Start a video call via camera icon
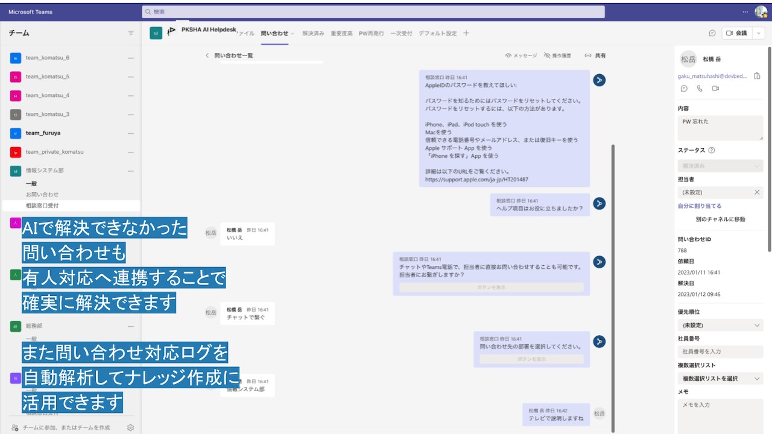772x434 pixels. [715, 88]
